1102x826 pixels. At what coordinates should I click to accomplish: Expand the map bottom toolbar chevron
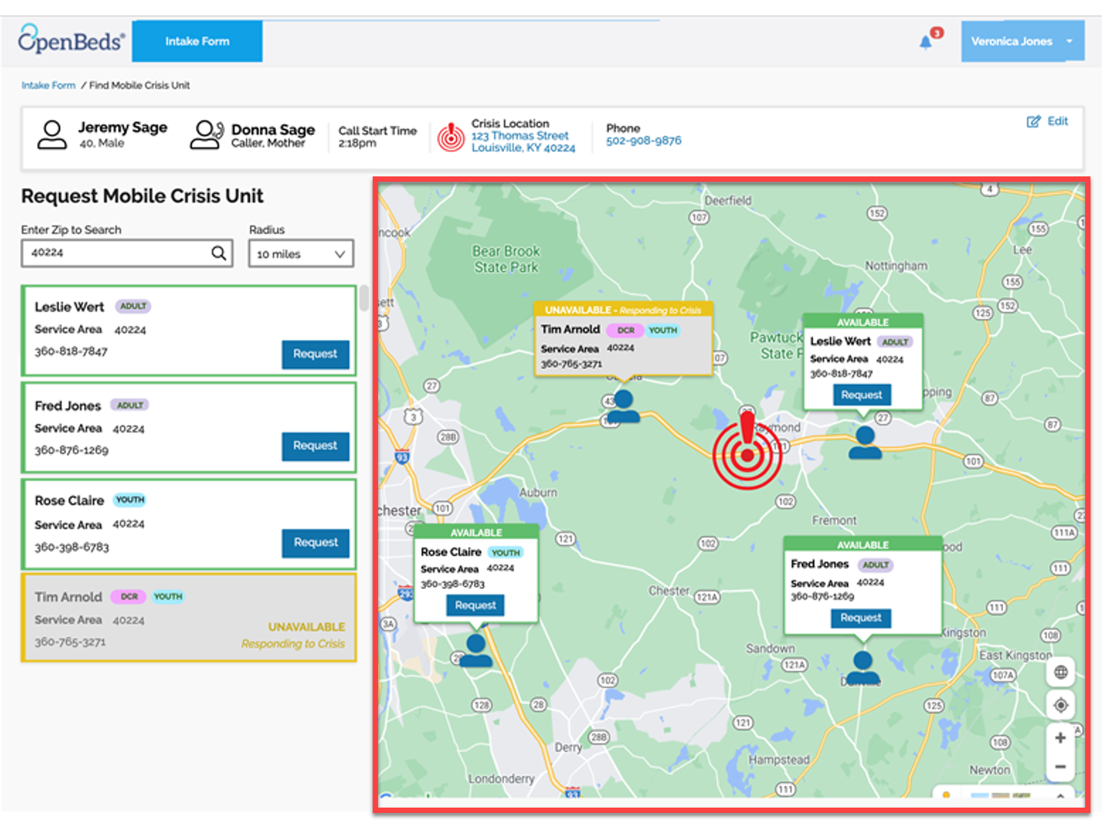tap(1060, 795)
